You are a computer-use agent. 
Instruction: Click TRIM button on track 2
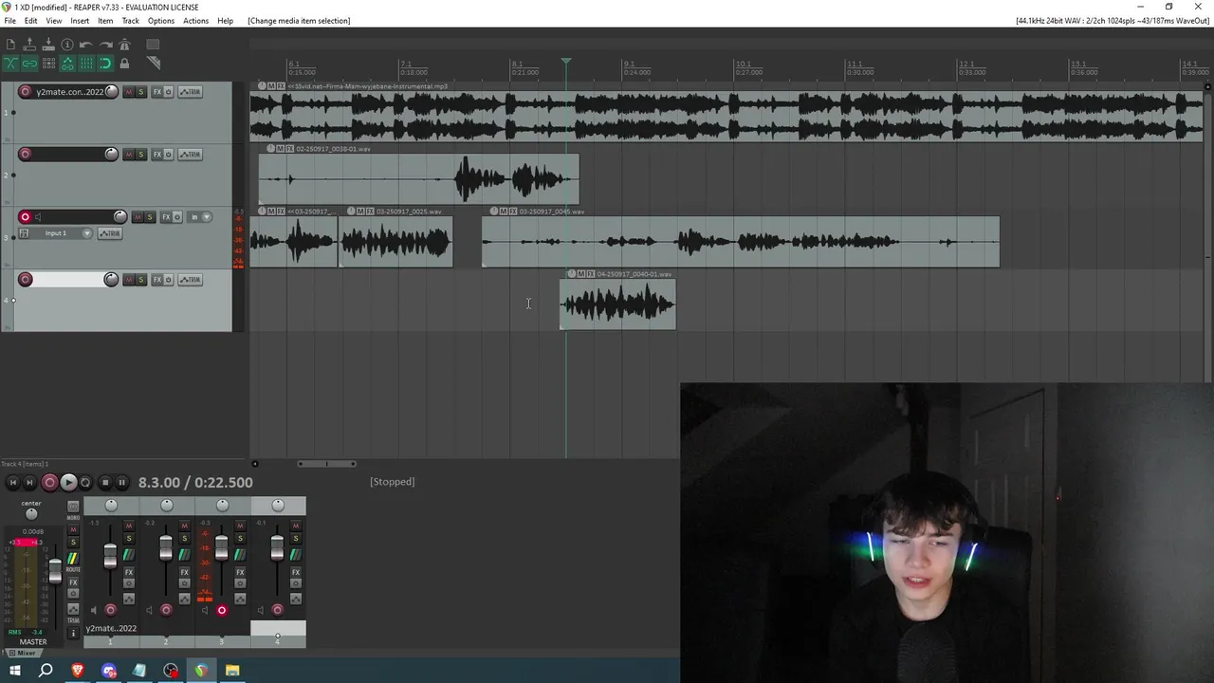click(190, 155)
